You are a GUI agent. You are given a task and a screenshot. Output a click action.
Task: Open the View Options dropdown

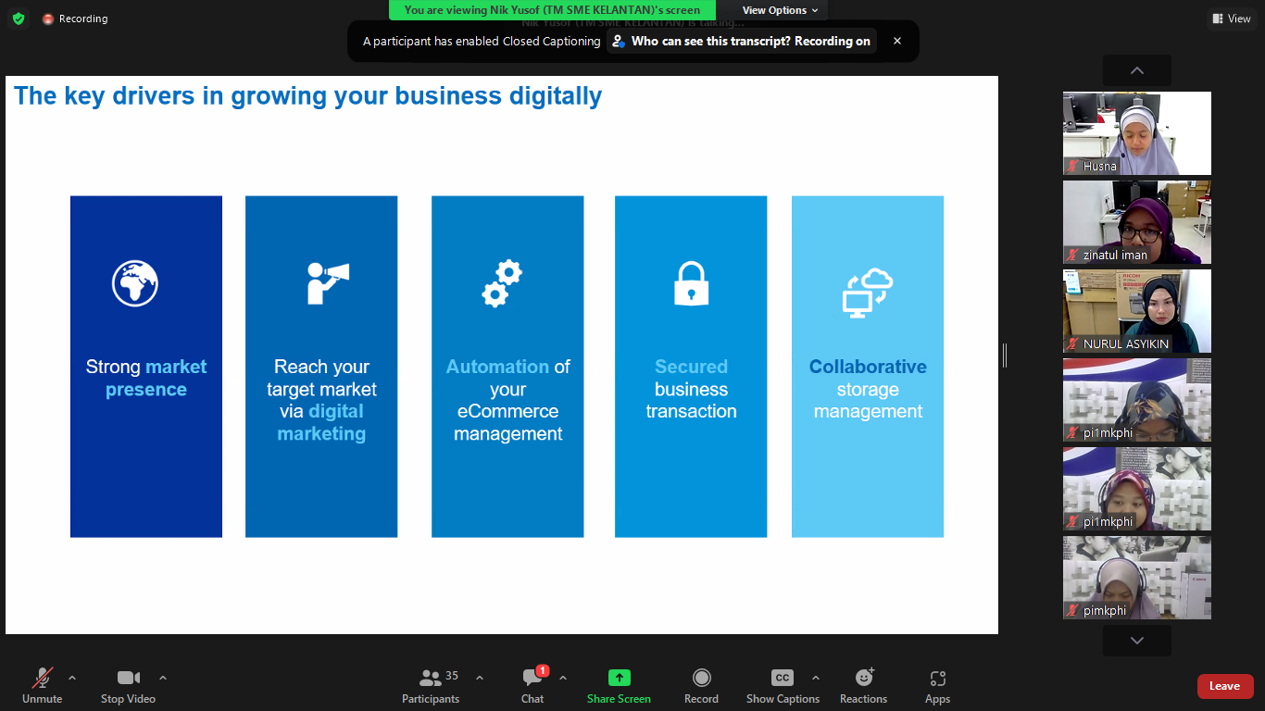click(780, 10)
